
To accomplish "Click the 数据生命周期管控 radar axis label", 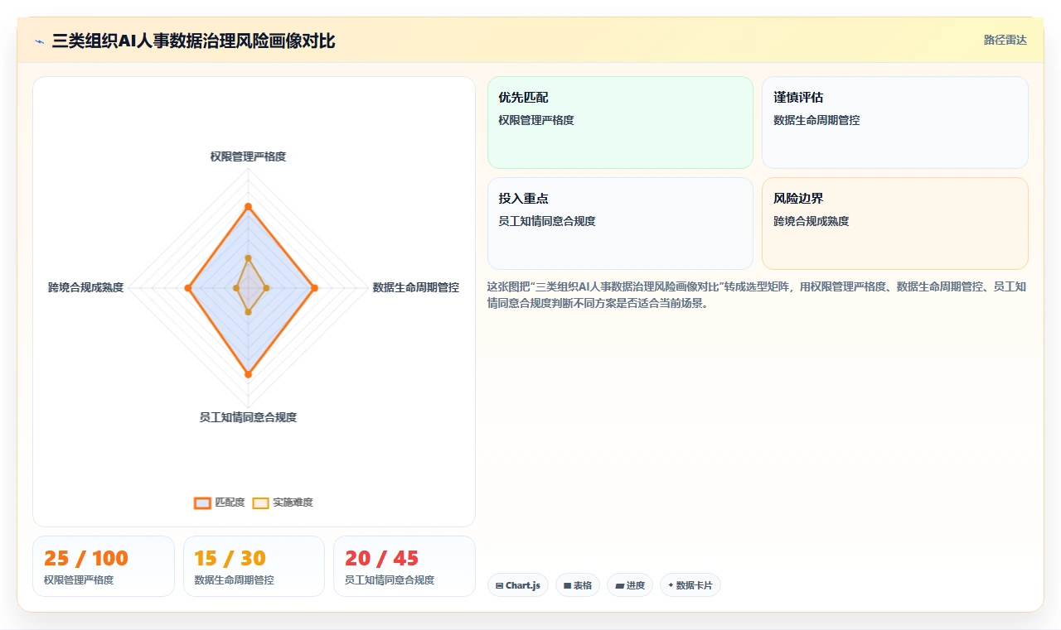I will pos(416,287).
